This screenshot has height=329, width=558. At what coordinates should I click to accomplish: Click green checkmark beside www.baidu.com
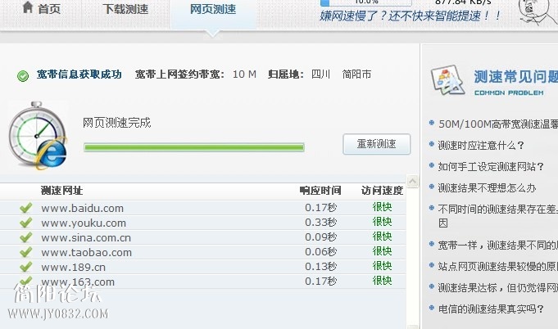coord(26,208)
